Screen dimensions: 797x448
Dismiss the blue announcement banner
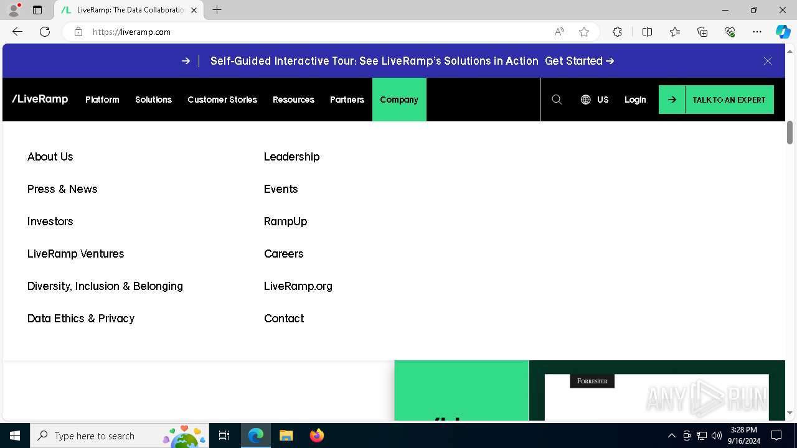(x=768, y=61)
